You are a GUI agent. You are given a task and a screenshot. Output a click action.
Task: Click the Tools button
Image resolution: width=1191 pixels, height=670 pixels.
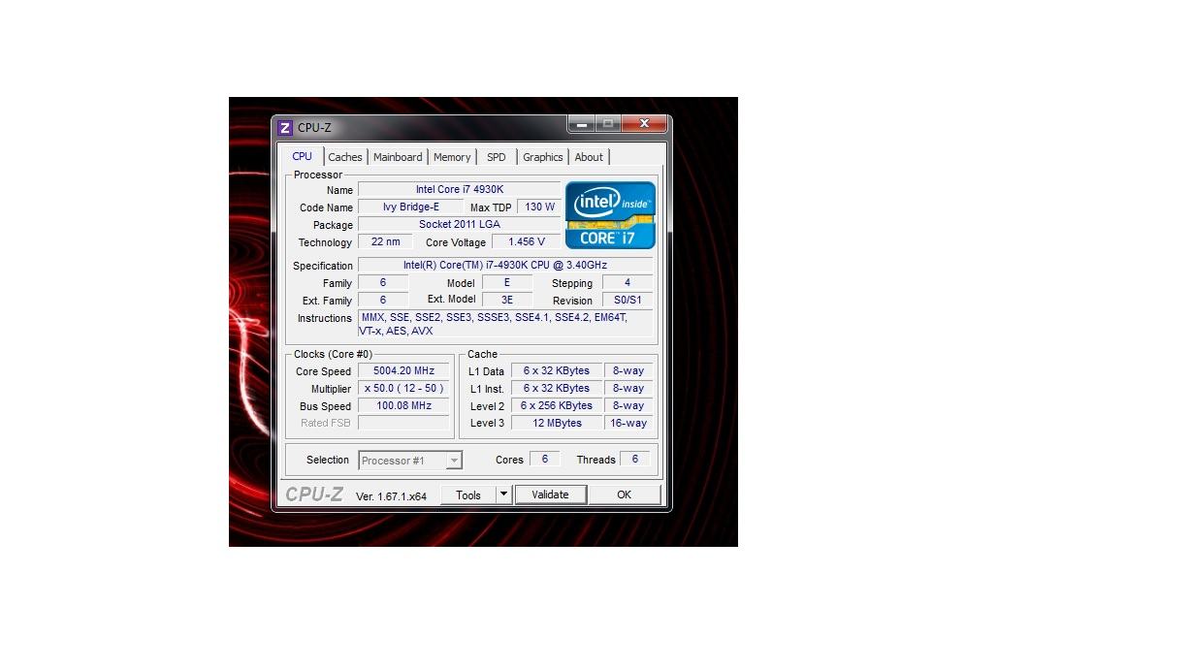(468, 495)
